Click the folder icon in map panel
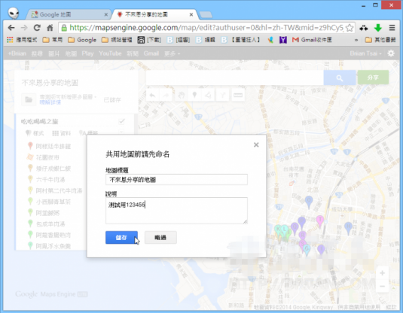 point(29,99)
